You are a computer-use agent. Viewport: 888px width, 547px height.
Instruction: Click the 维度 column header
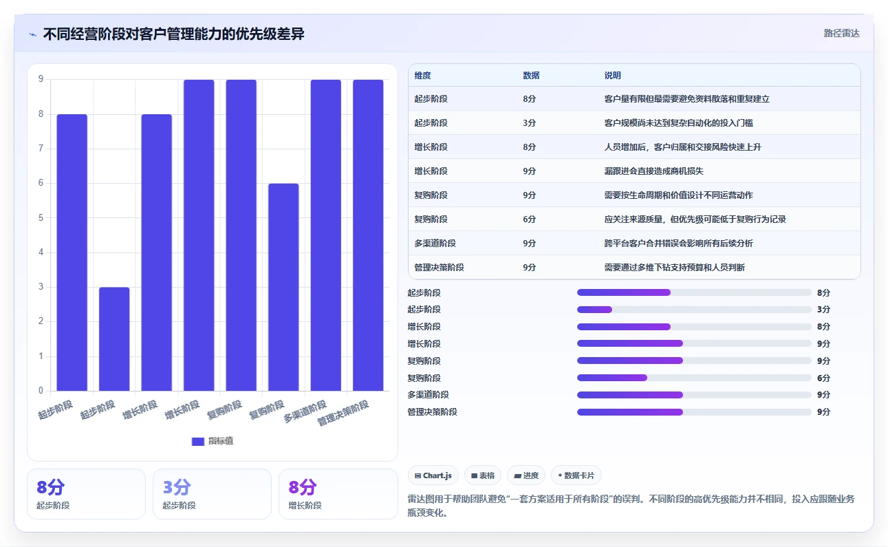click(422, 76)
